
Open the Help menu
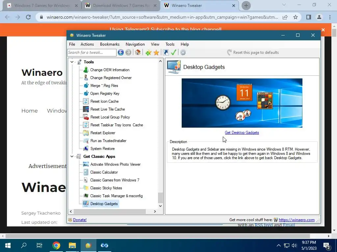(185, 44)
